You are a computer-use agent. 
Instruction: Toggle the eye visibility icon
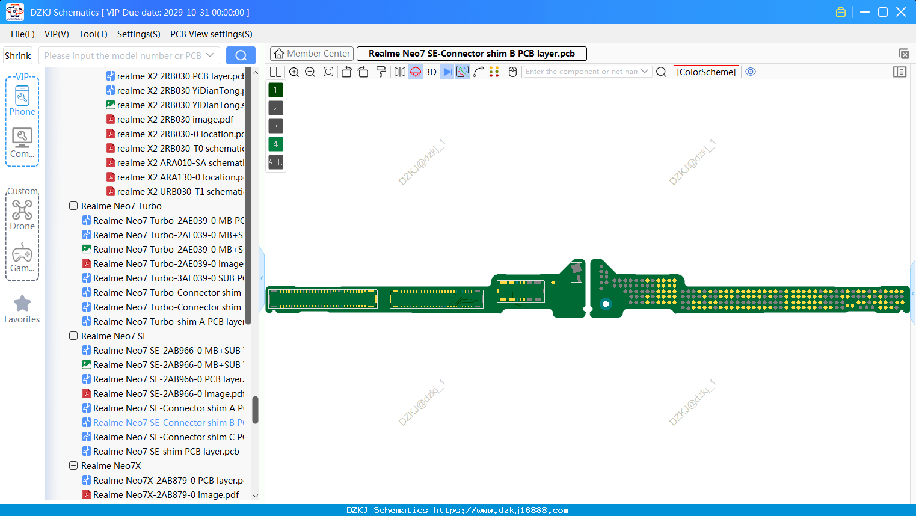751,72
